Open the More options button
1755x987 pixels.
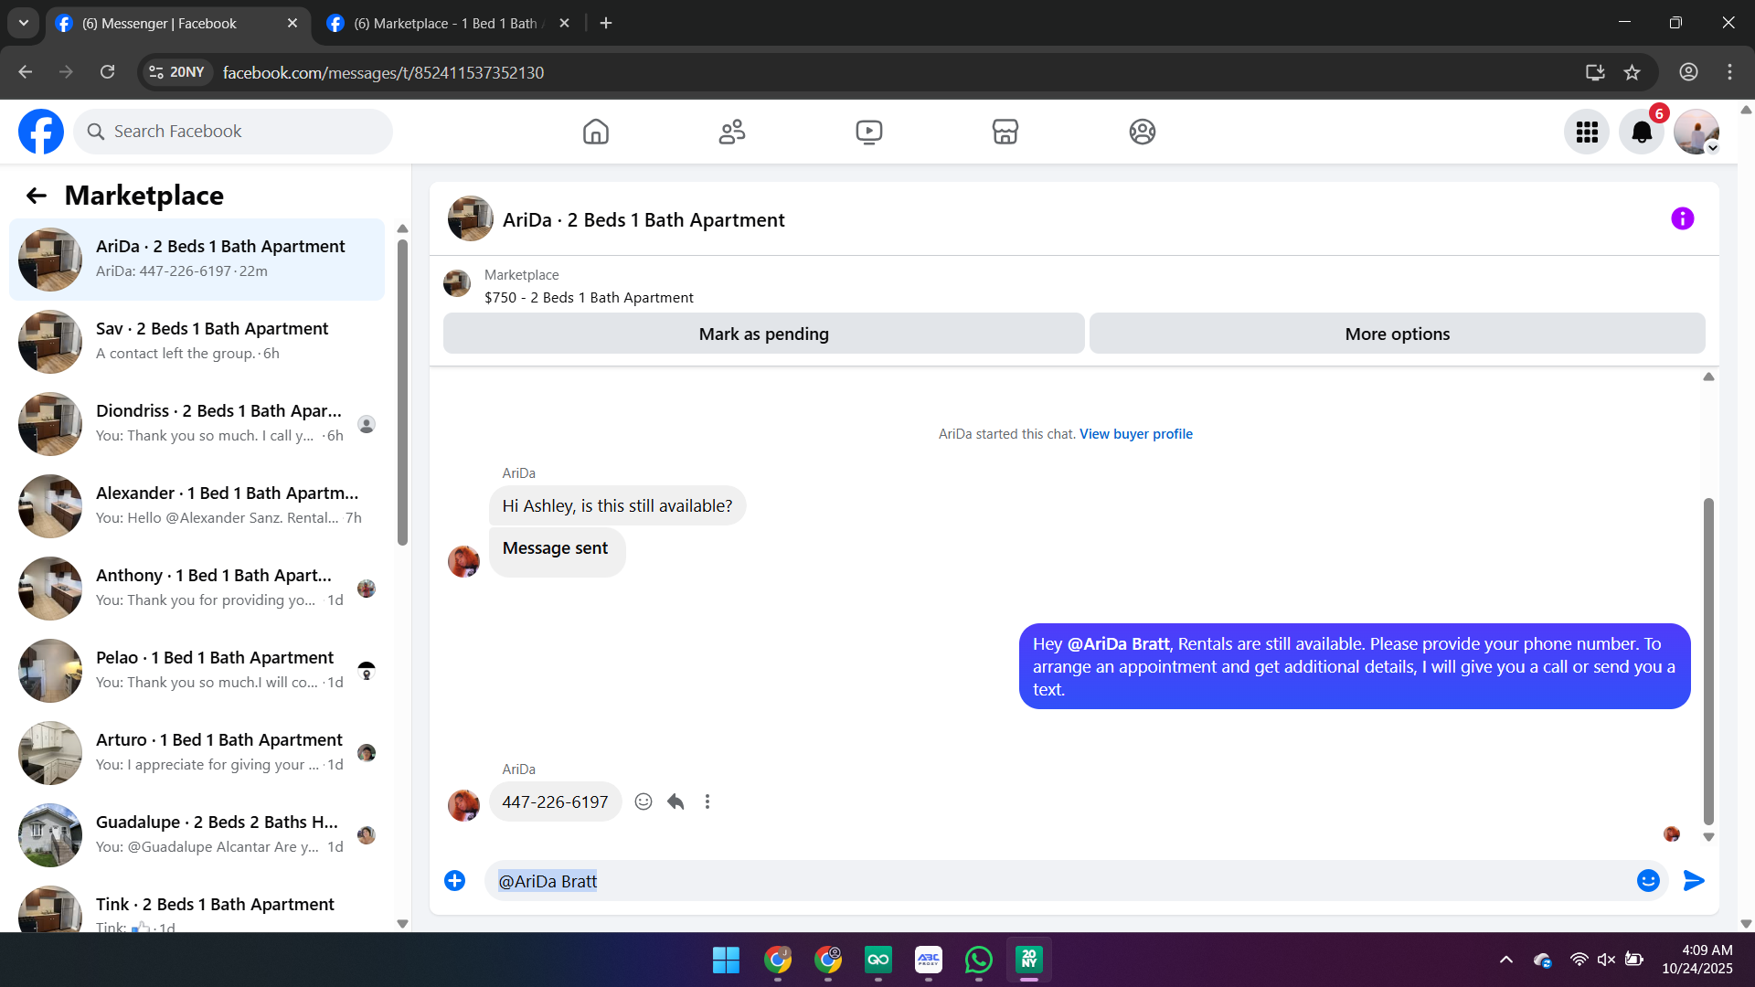(x=1397, y=334)
